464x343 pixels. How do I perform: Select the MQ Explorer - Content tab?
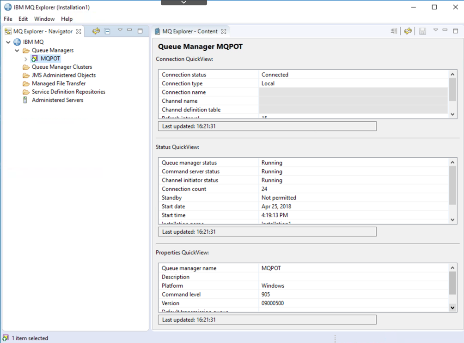[x=190, y=31]
